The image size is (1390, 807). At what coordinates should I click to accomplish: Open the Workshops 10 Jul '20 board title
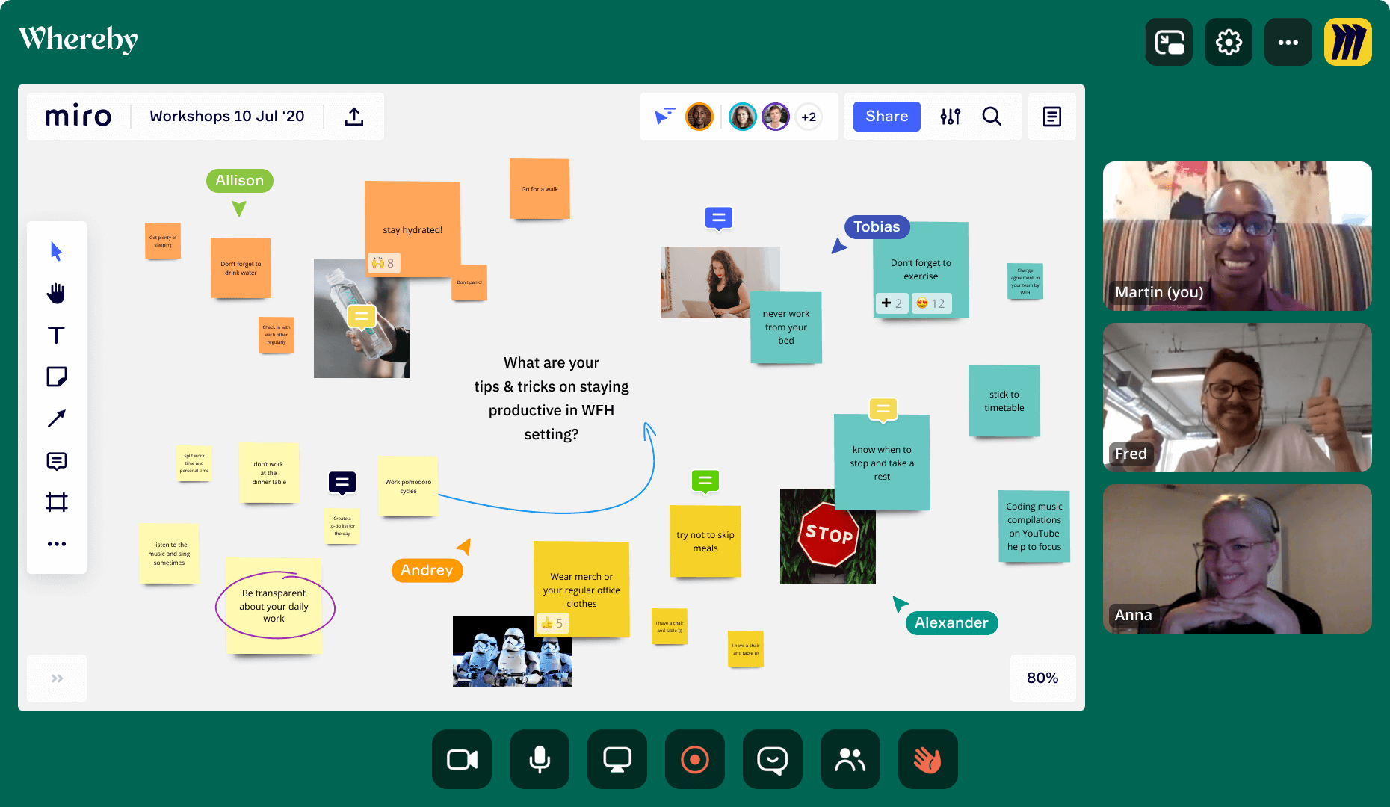(227, 117)
